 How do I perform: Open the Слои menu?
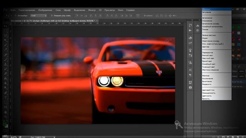tap(58, 10)
